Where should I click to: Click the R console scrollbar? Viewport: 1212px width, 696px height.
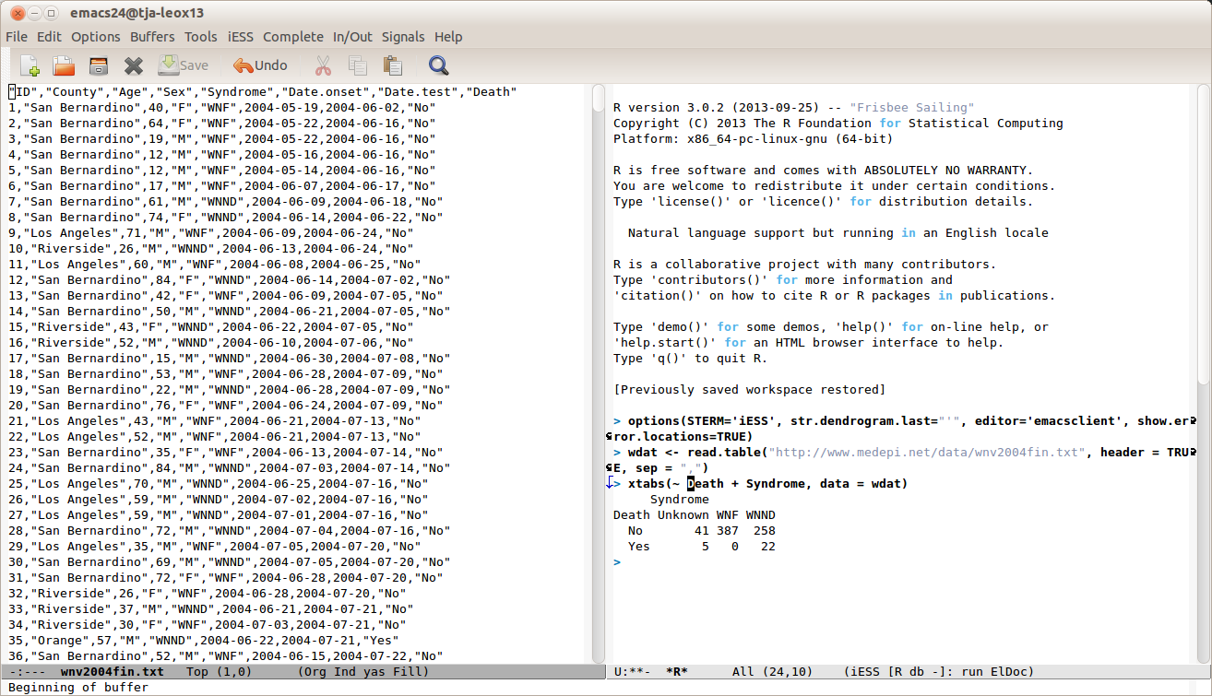(1203, 230)
